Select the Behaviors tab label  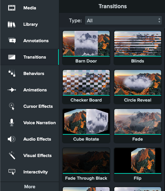pos(34,73)
